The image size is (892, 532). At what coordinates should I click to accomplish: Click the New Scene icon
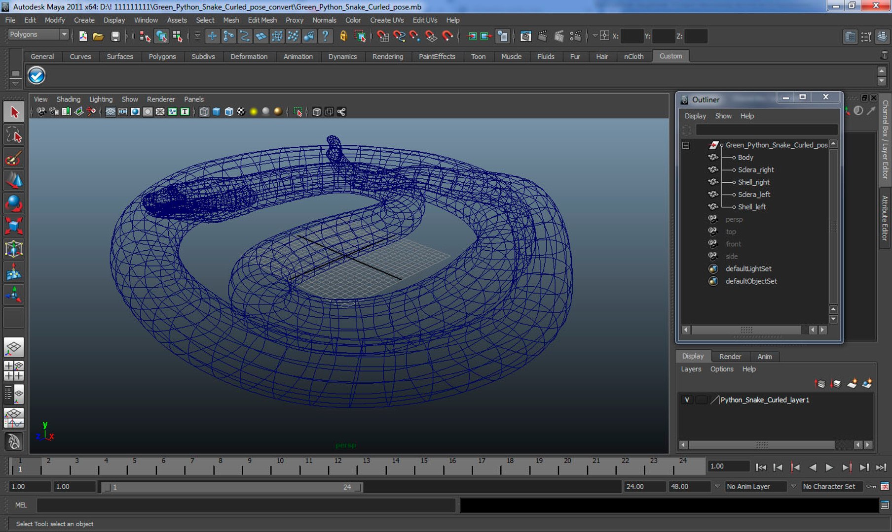point(83,36)
